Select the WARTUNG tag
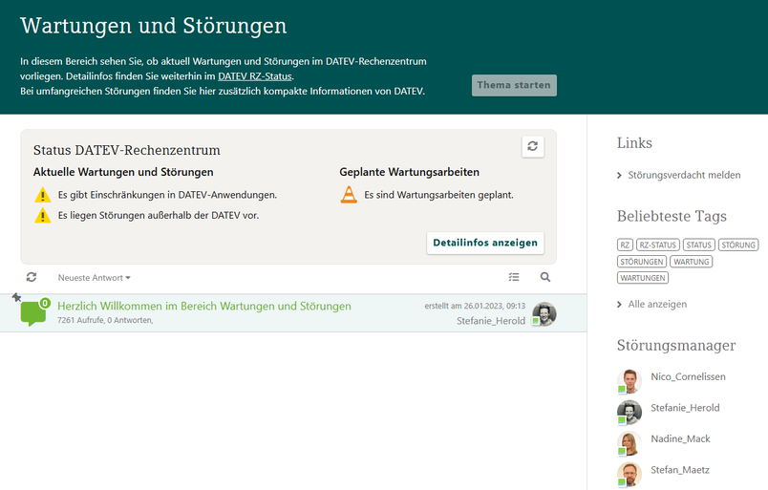This screenshot has width=768, height=490. (691, 262)
